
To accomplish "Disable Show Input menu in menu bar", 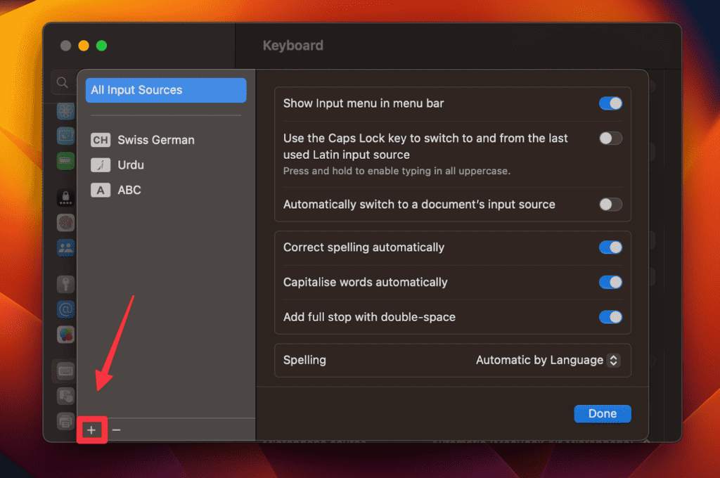I will 610,103.
